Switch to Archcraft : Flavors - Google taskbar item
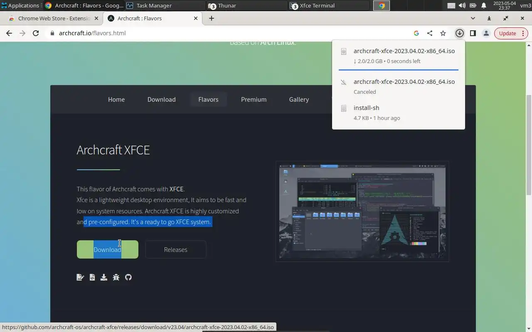The width and height of the screenshot is (532, 332). point(84,5)
